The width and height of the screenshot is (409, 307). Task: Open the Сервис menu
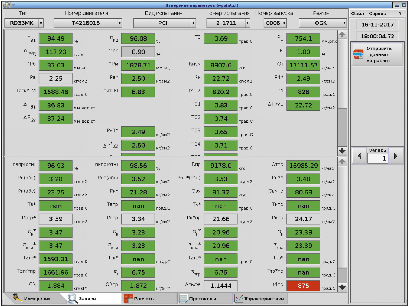[x=377, y=14]
